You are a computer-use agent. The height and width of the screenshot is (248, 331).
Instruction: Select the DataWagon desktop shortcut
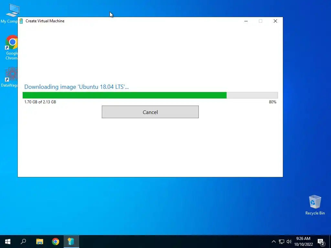click(x=10, y=77)
